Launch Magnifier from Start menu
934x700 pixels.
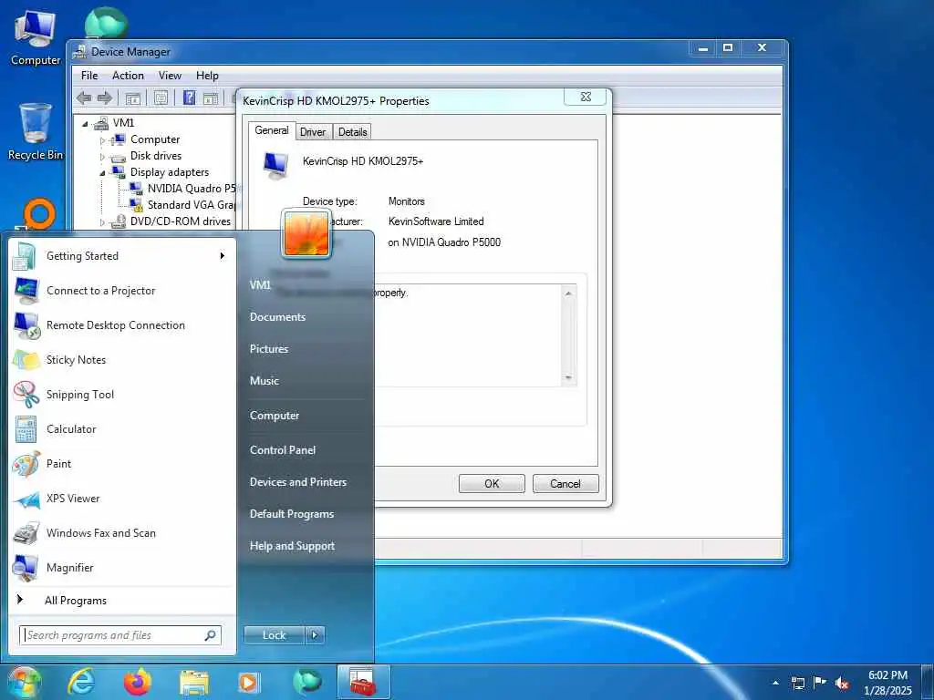pos(121,567)
